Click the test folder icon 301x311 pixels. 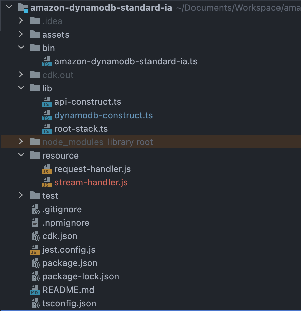(35, 195)
